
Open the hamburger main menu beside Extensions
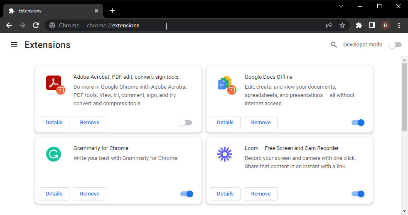(14, 45)
